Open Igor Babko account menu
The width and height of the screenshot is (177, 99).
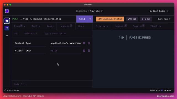click(159, 11)
